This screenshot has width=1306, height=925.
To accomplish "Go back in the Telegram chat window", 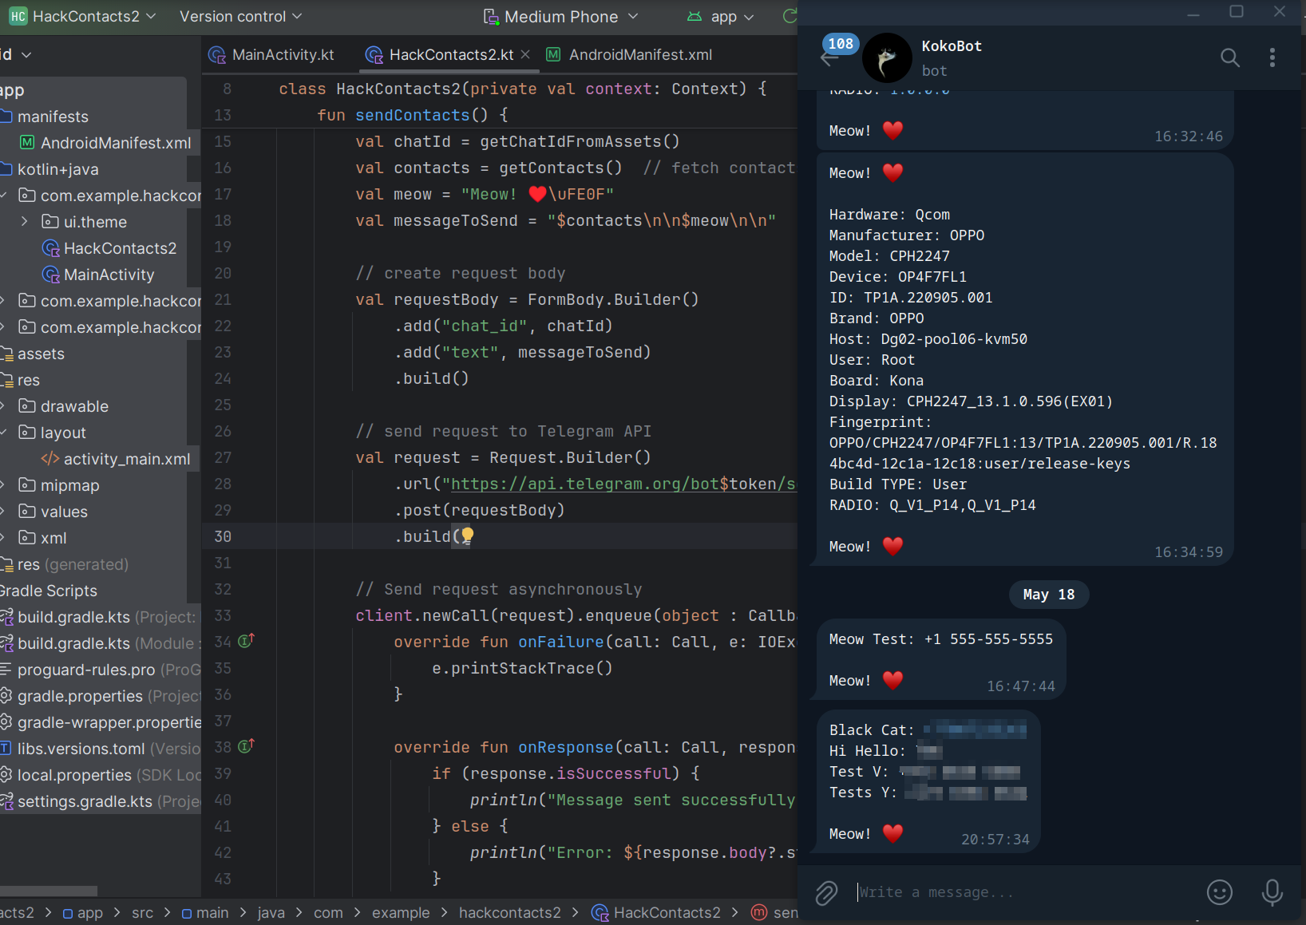I will (x=829, y=59).
